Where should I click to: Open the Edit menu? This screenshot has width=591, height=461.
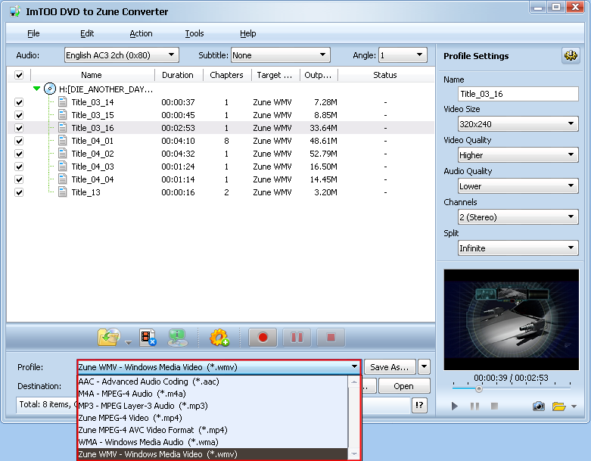click(87, 33)
